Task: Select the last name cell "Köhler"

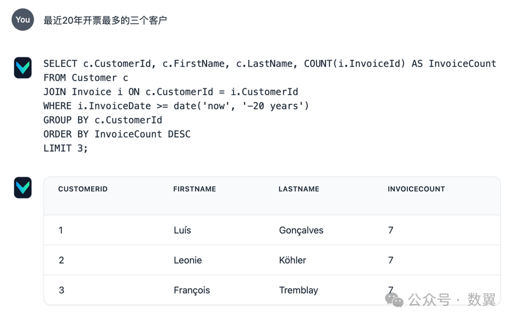Action: pos(292,261)
